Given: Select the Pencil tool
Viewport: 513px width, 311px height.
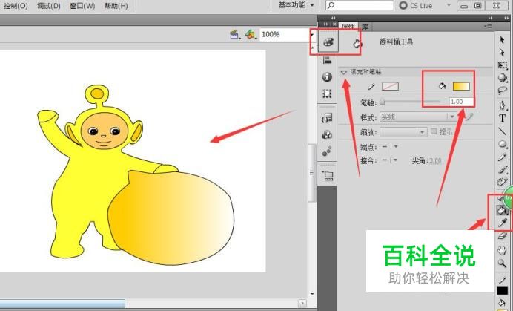Looking at the screenshot, I should point(502,157).
